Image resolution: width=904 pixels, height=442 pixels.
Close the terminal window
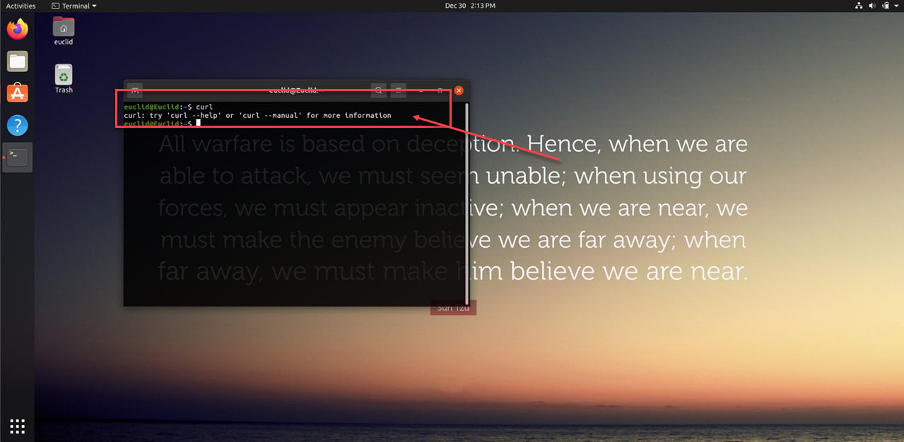[459, 90]
